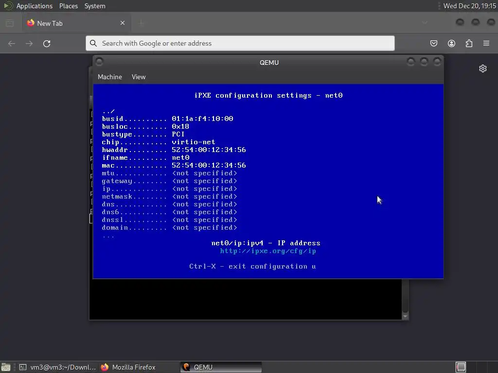The height and width of the screenshot is (373, 498).
Task: Select the mtu <not specified> setting row
Action: [x=169, y=173]
